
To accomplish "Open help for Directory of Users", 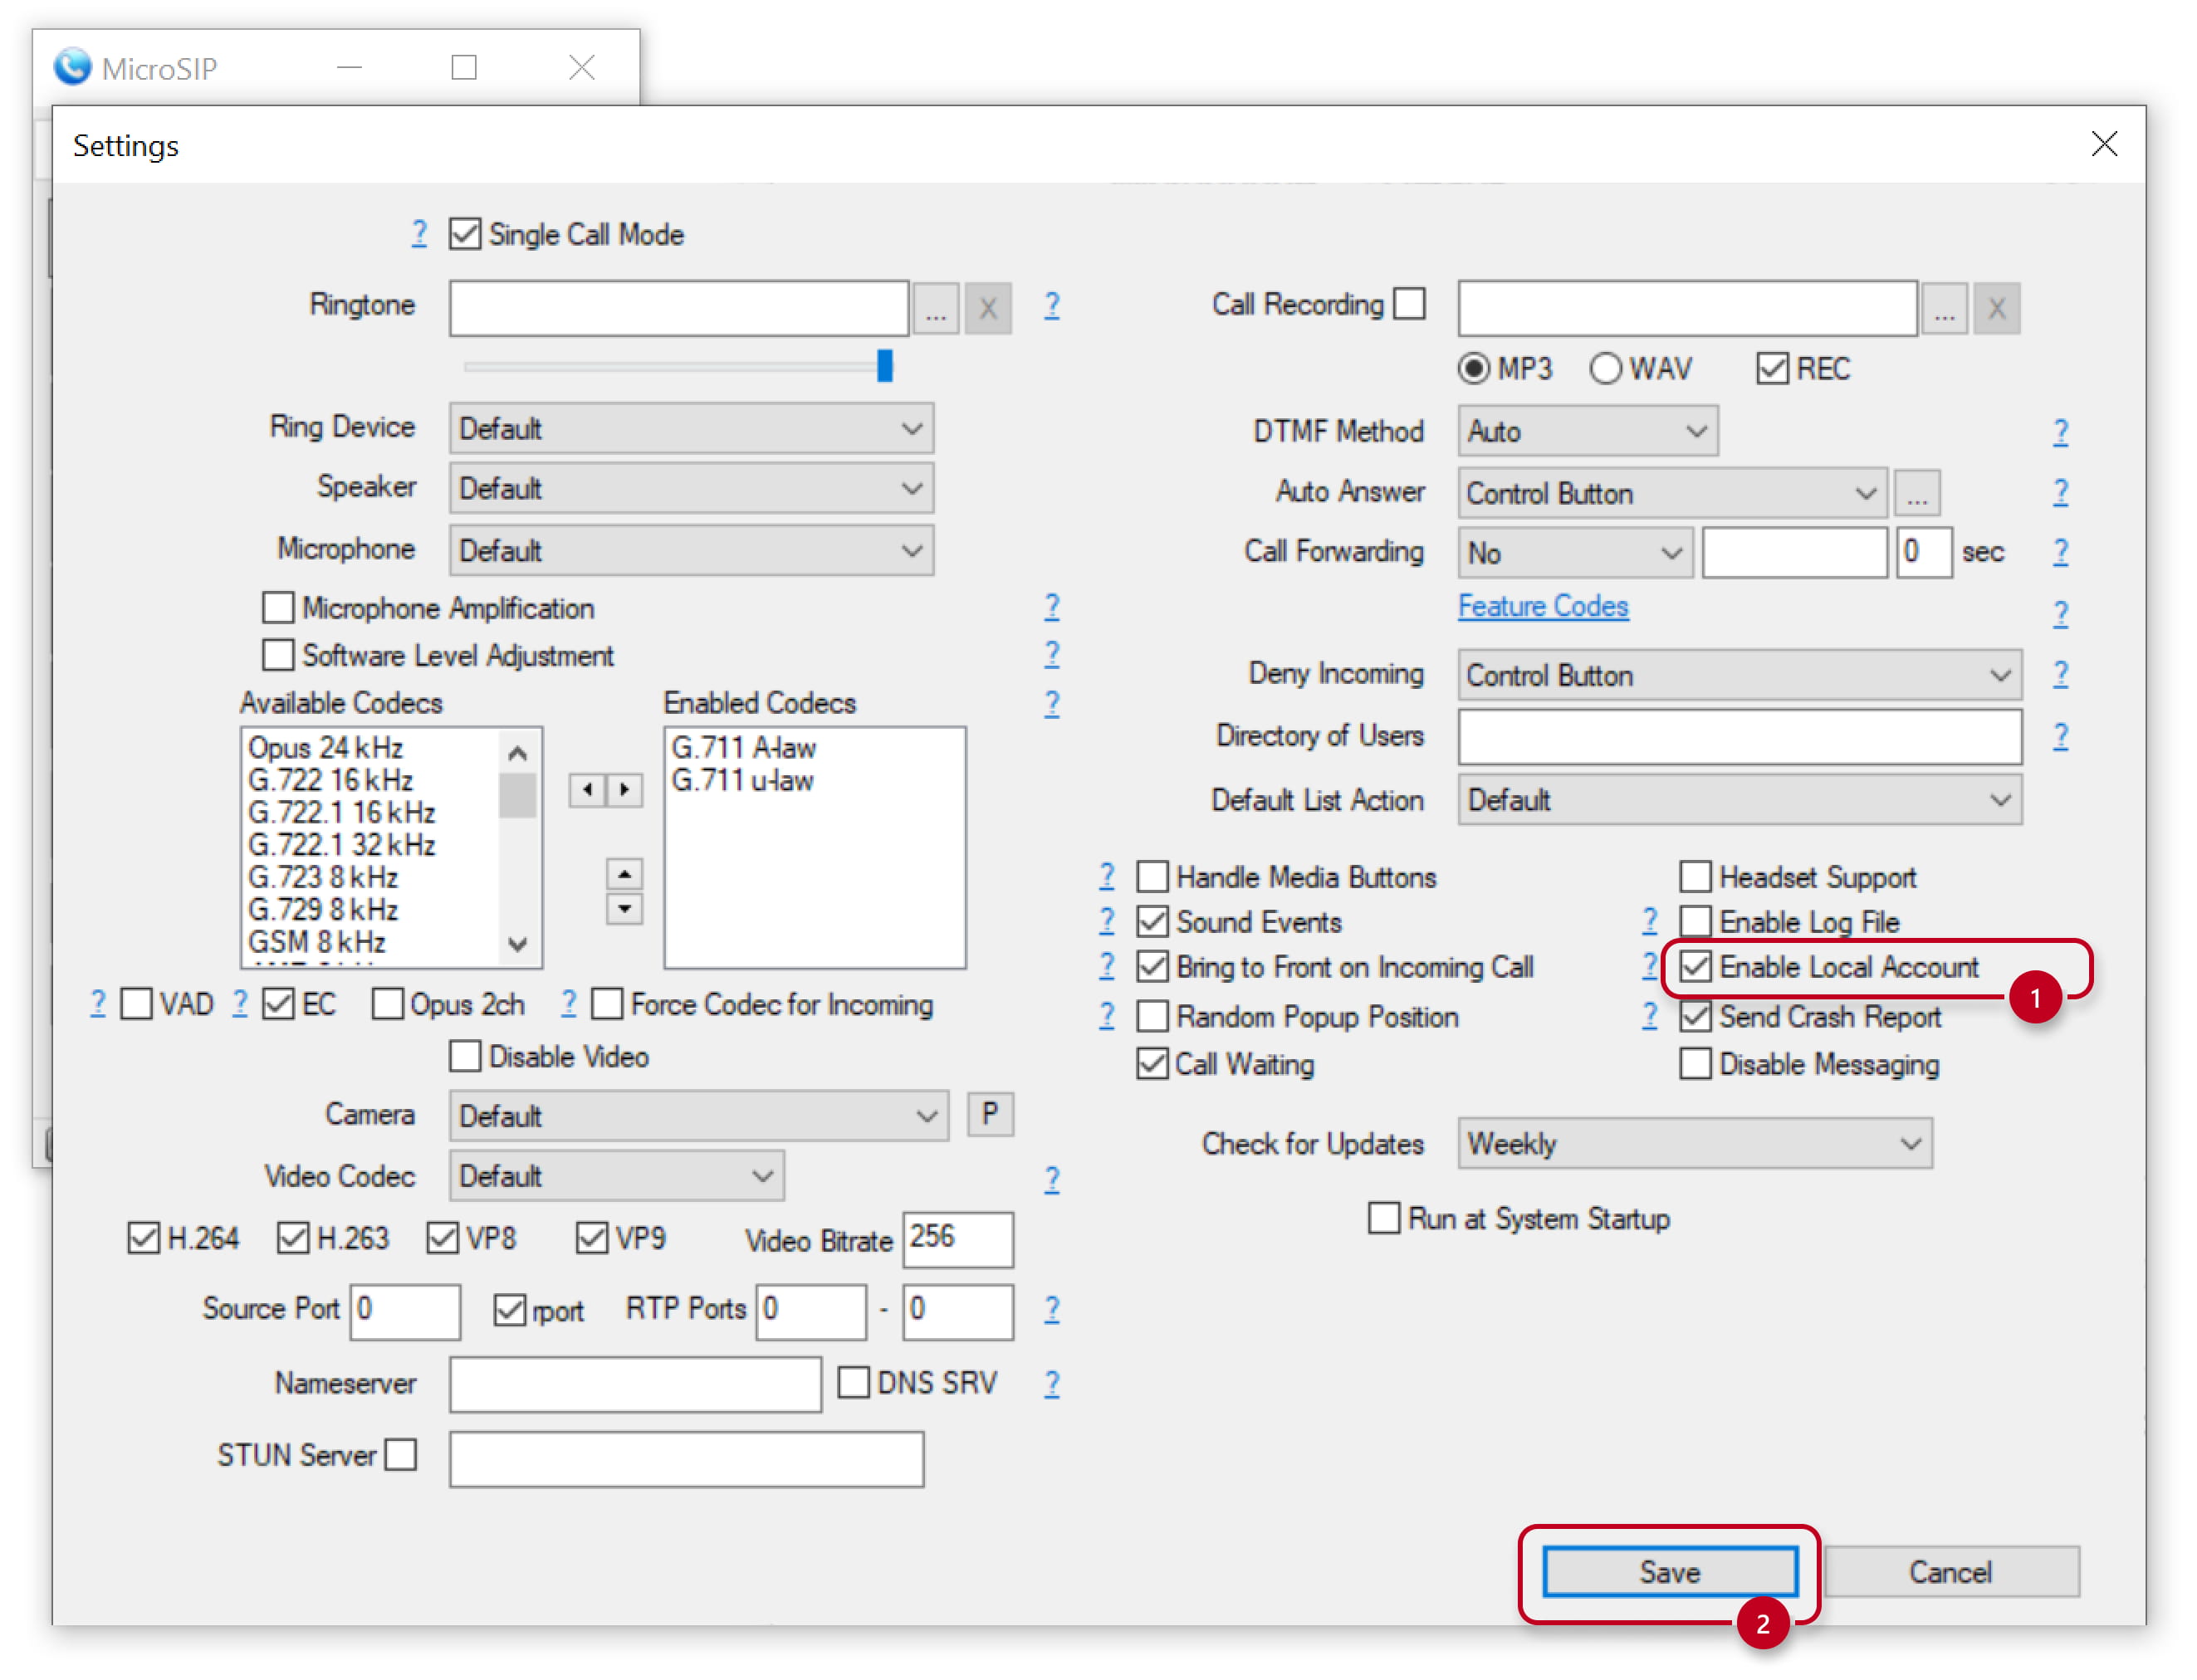I will (2060, 736).
